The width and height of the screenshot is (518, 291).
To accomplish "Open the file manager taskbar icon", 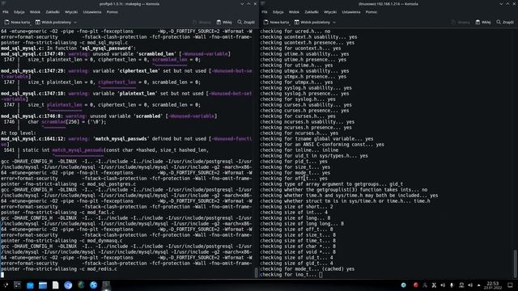I will pos(43,285).
